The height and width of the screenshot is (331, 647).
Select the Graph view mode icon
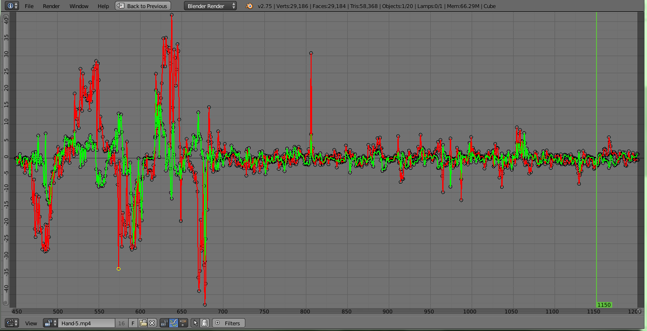pos(173,323)
